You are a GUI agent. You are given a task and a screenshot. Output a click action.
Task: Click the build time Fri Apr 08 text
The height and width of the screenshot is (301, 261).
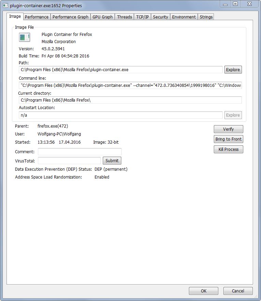65,56
